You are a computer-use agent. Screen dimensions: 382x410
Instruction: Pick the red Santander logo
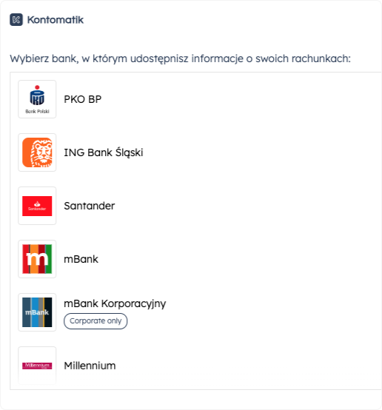point(37,206)
